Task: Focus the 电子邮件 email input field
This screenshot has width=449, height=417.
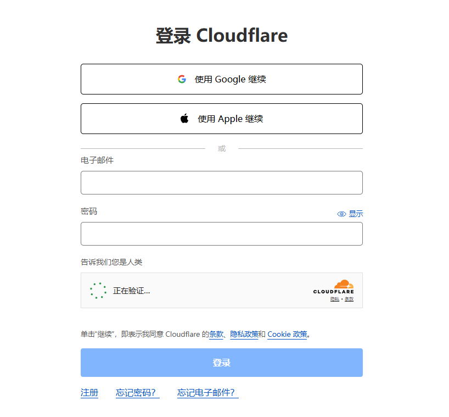Action: tap(221, 182)
